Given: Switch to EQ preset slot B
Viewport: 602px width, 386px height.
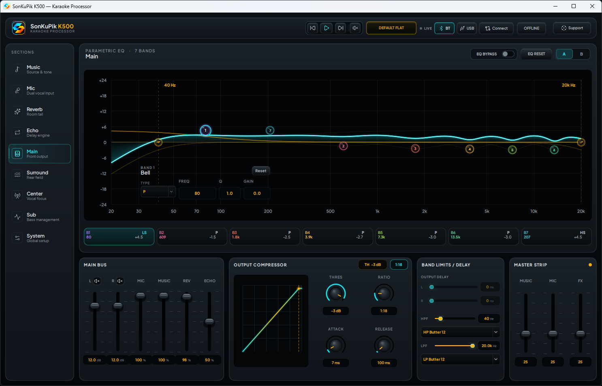Looking at the screenshot, I should tap(581, 54).
